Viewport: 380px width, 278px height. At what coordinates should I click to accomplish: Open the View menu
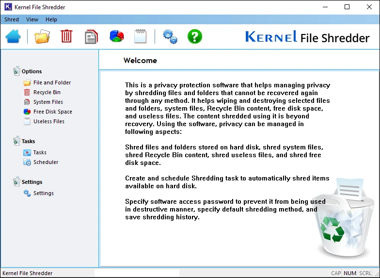click(x=32, y=19)
